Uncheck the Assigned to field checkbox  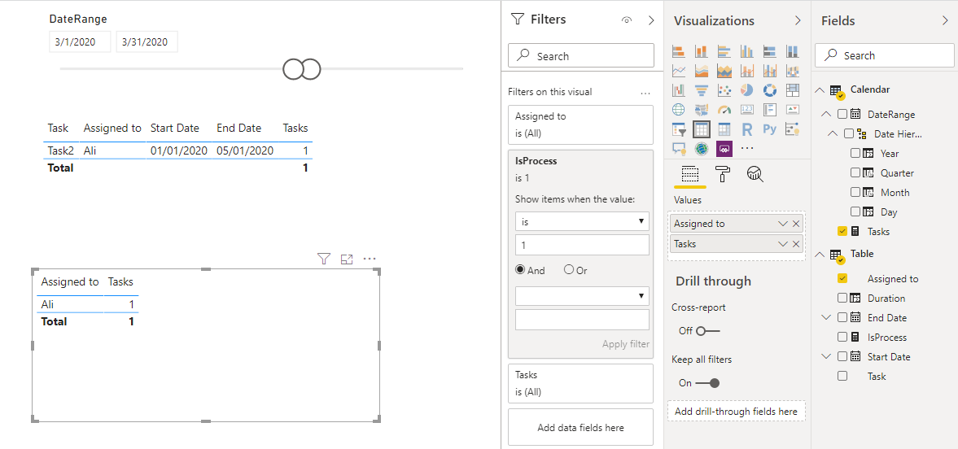click(x=842, y=278)
